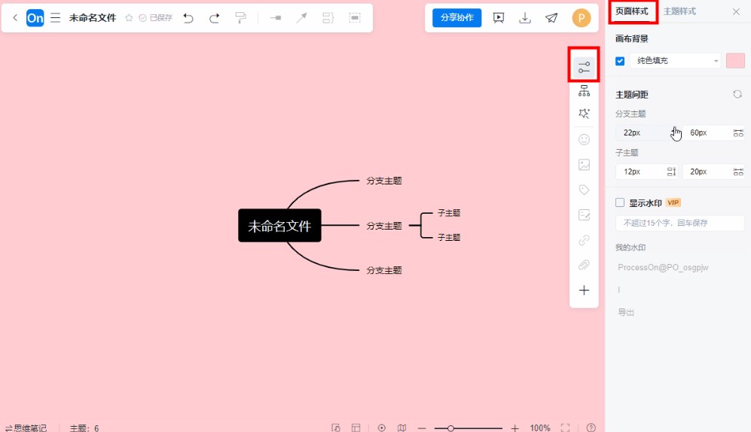This screenshot has height=432, width=751.
Task: Click the redo arrow in toolbar
Action: point(214,18)
